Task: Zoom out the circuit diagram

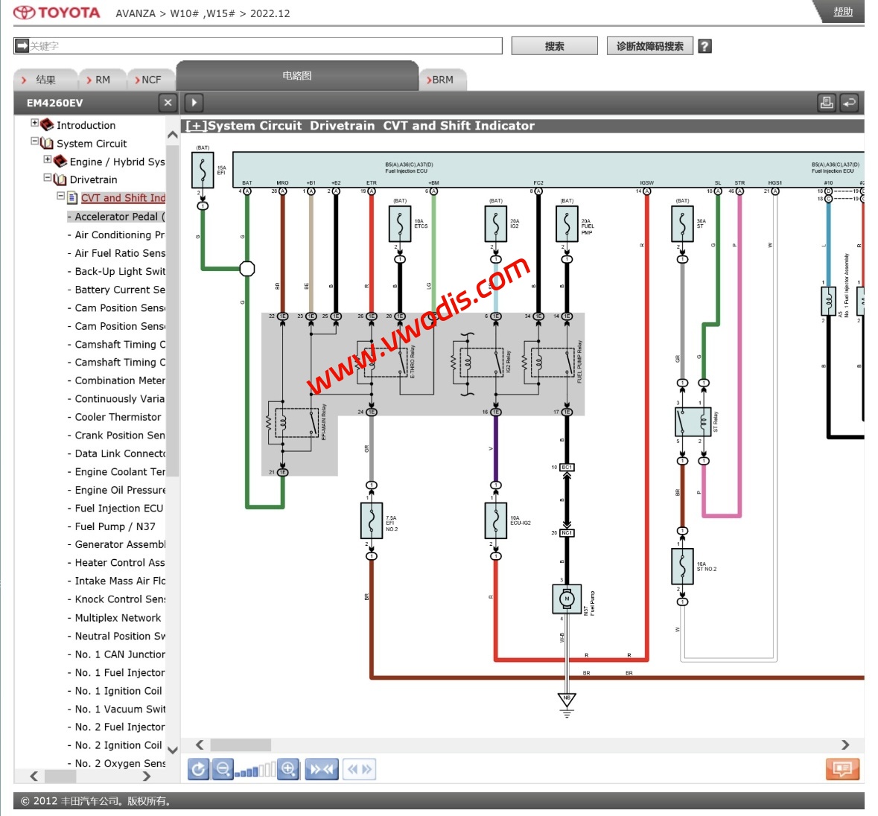Action: click(x=222, y=769)
